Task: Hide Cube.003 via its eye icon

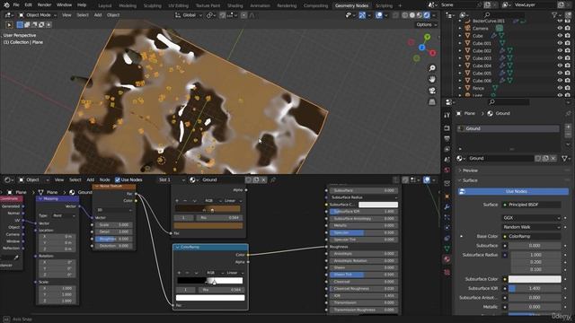Action: point(560,58)
